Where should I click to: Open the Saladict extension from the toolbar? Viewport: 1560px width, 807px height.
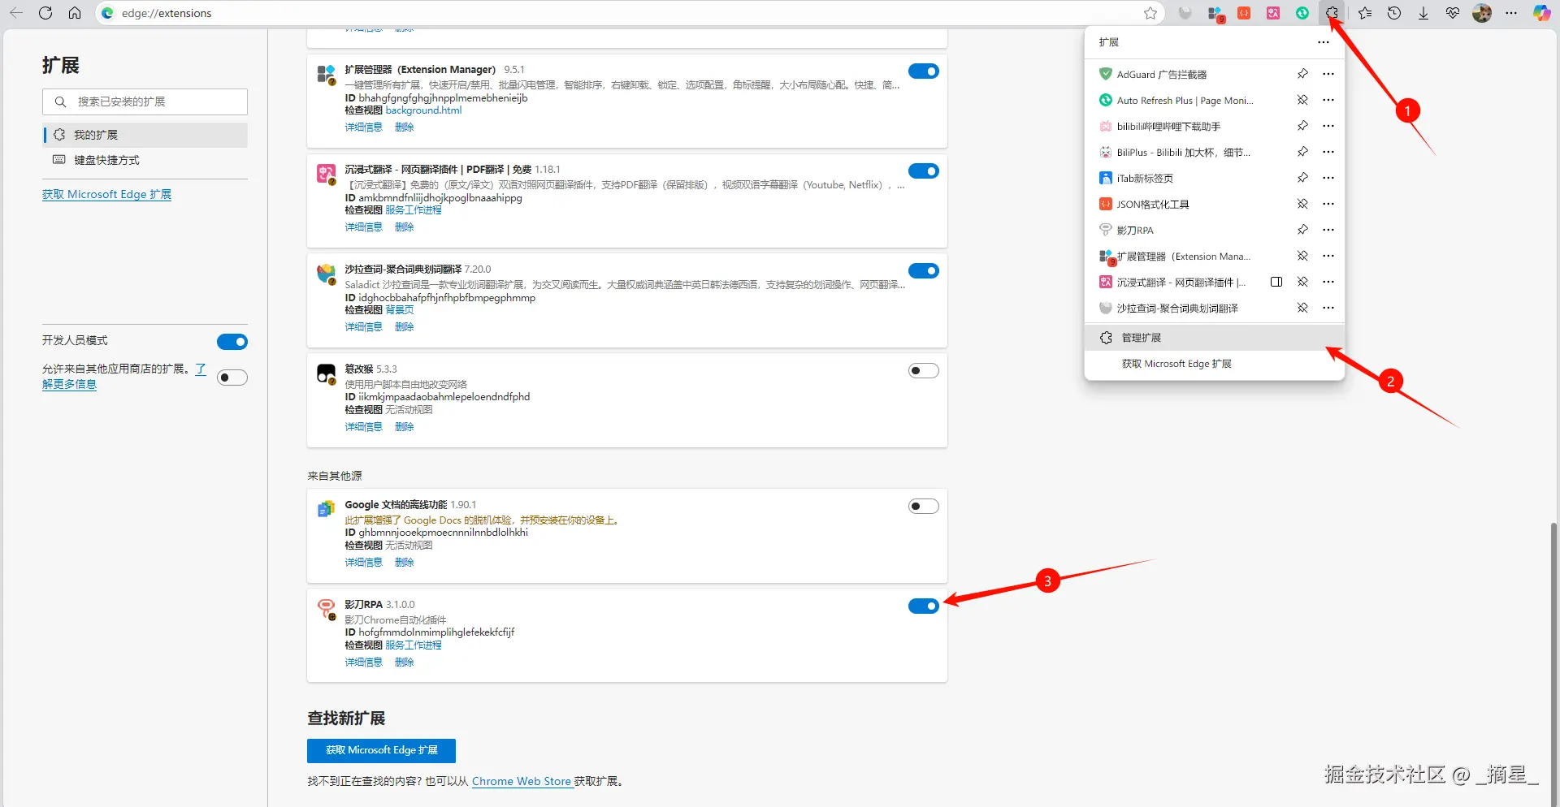tap(1185, 13)
